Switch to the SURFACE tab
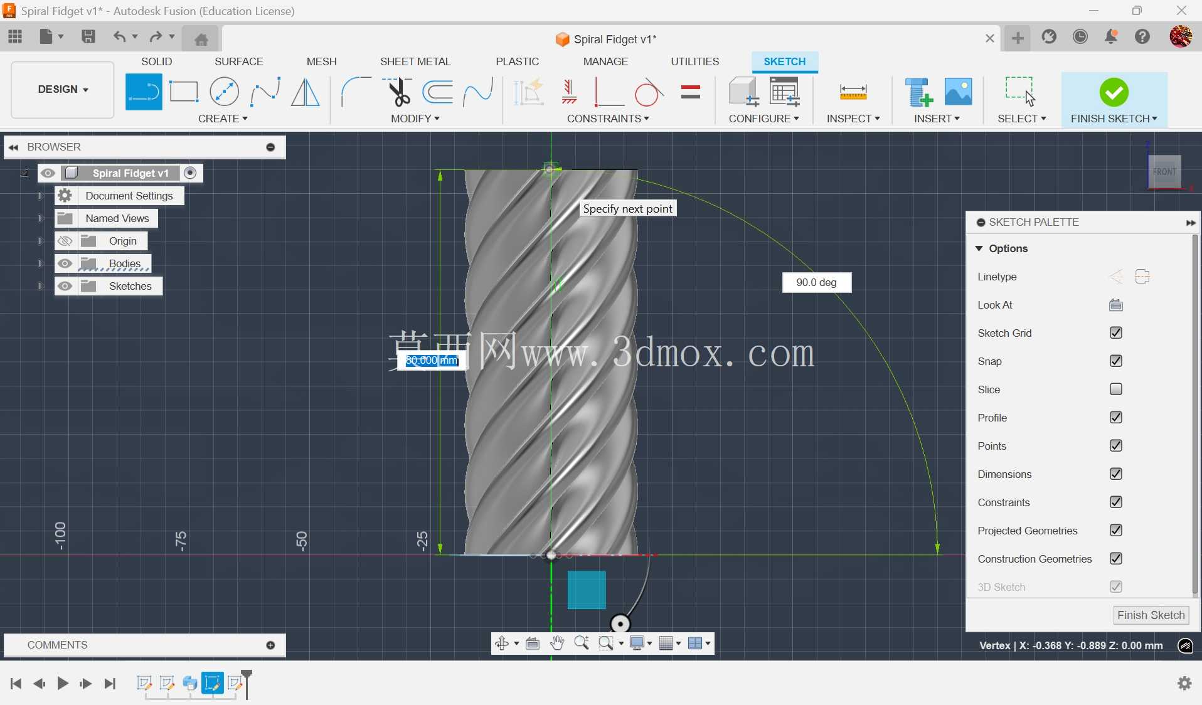 [238, 61]
